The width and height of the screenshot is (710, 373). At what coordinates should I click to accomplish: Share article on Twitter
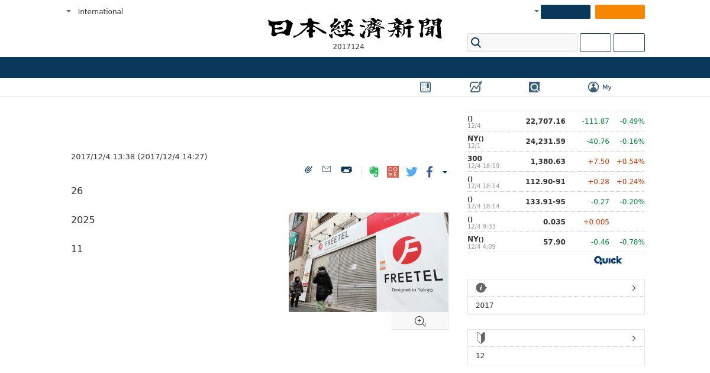pos(412,172)
